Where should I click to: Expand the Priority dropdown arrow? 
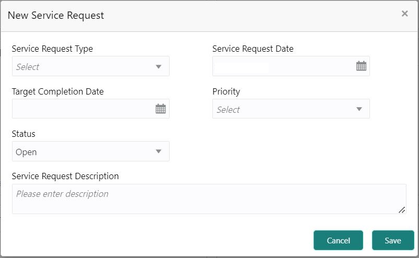coord(359,109)
